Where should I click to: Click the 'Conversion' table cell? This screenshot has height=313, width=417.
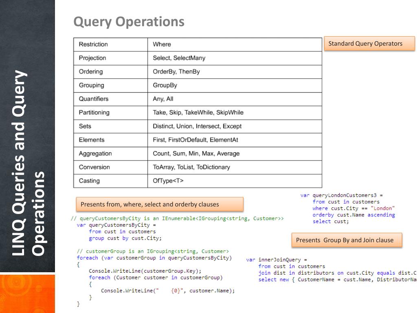pyautogui.click(x=111, y=168)
